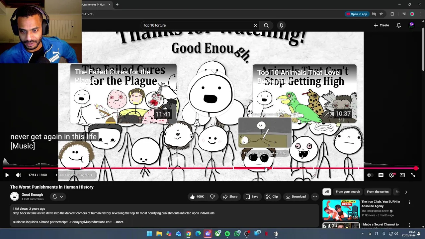The height and width of the screenshot is (239, 425).
Task: Open the Good Enough channel avatar
Action: point(15,197)
